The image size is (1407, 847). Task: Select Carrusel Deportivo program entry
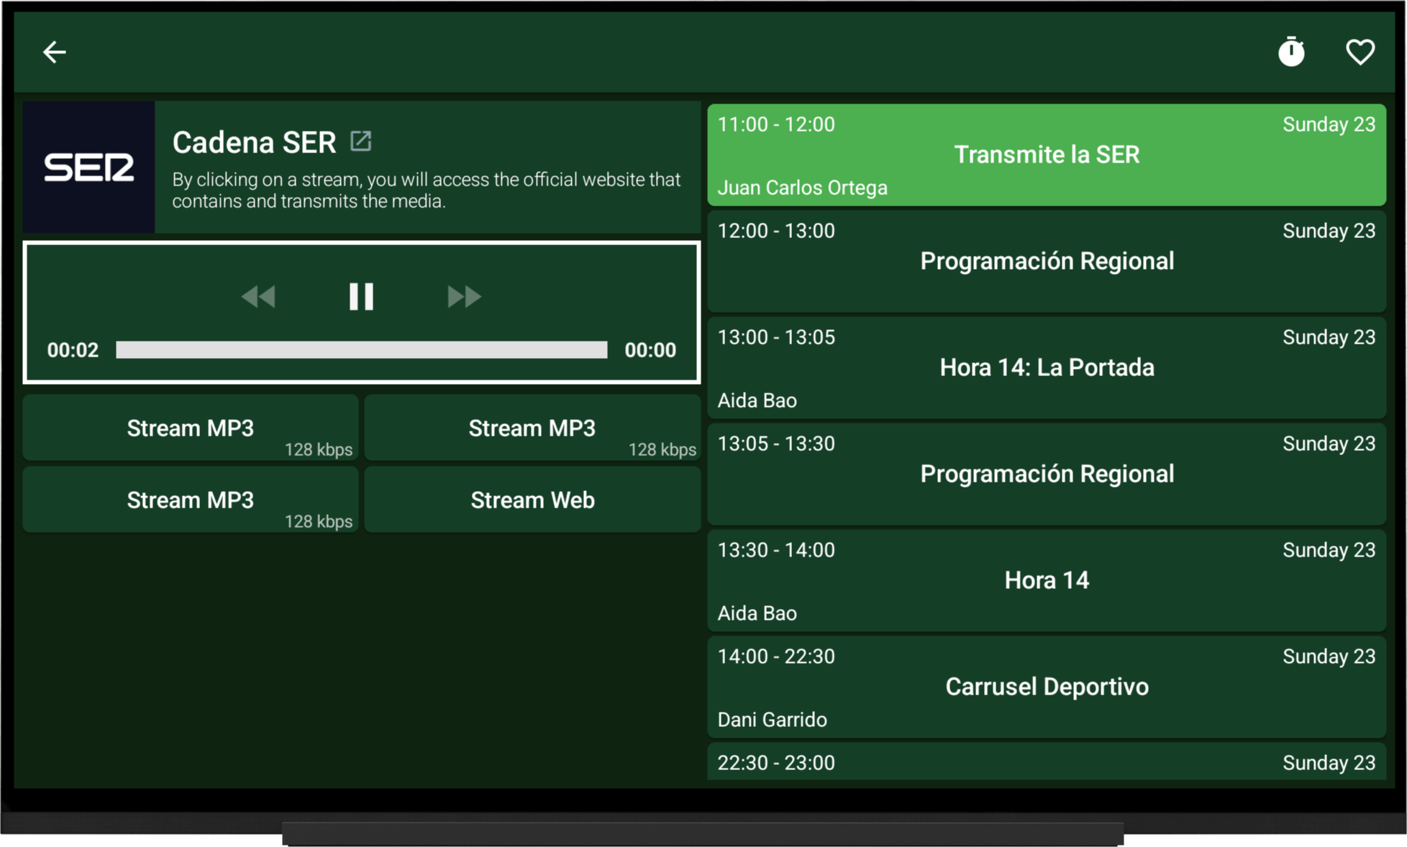tap(1047, 687)
